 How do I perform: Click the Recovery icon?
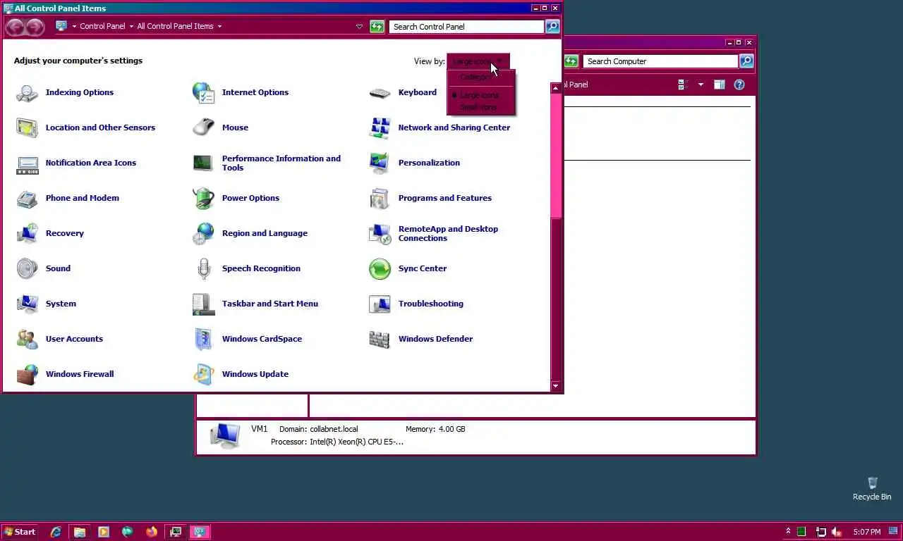[28, 233]
